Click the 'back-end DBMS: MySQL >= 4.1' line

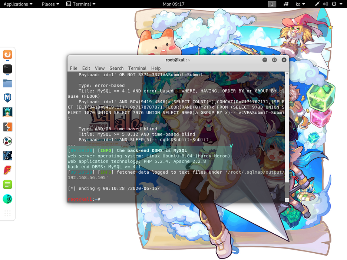click(x=104, y=167)
